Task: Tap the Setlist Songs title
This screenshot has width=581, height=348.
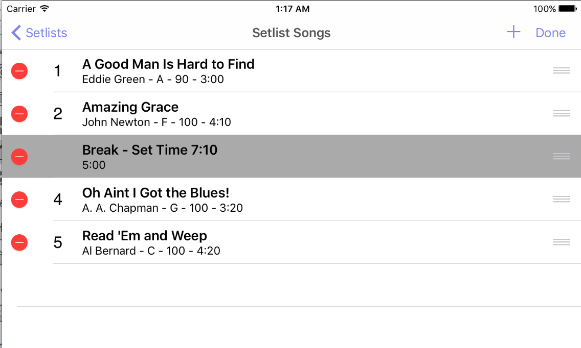Action: (291, 33)
